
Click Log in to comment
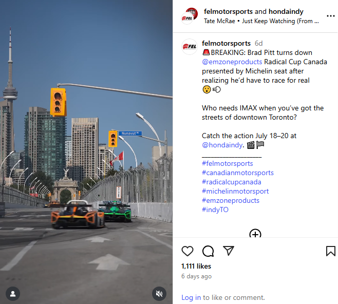191,297
